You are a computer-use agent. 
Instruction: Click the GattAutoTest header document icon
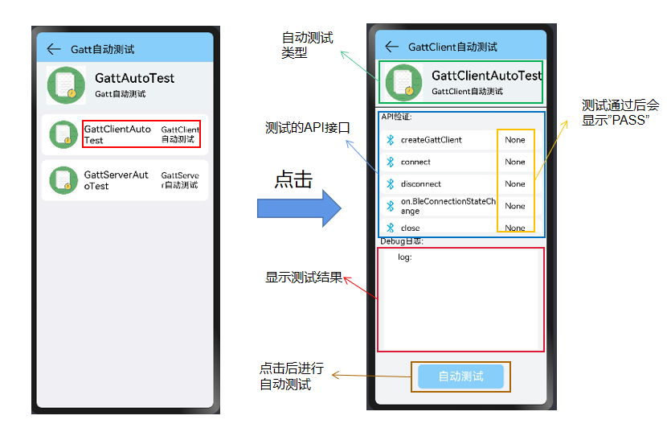[x=65, y=84]
